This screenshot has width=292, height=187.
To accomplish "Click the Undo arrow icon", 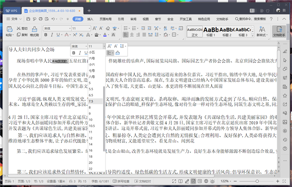I will (53, 19).
